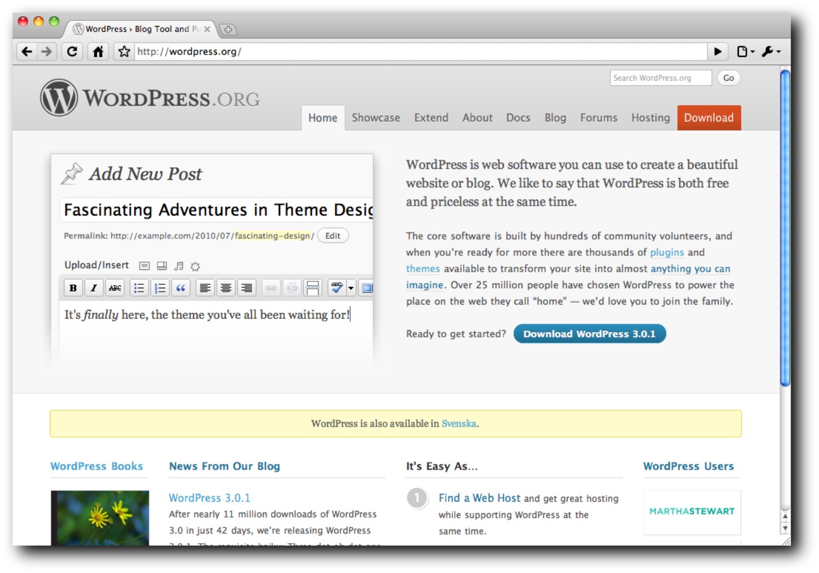This screenshot has height=573, width=819.
Task: Open the wrench settings menu
Action: click(771, 51)
